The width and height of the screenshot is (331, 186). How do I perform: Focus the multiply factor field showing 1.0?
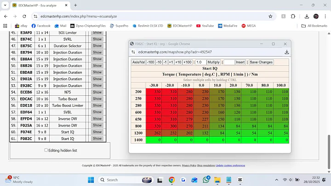click(x=201, y=62)
